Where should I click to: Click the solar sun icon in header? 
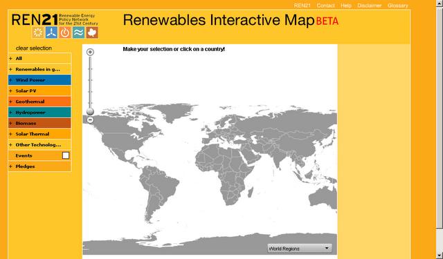tap(38, 32)
